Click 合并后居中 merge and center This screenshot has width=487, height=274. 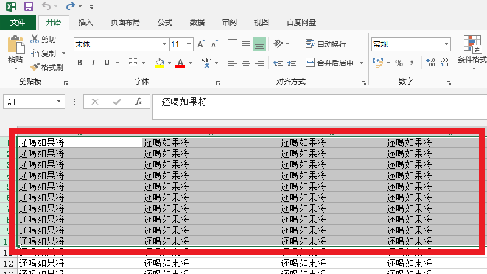pyautogui.click(x=329, y=63)
